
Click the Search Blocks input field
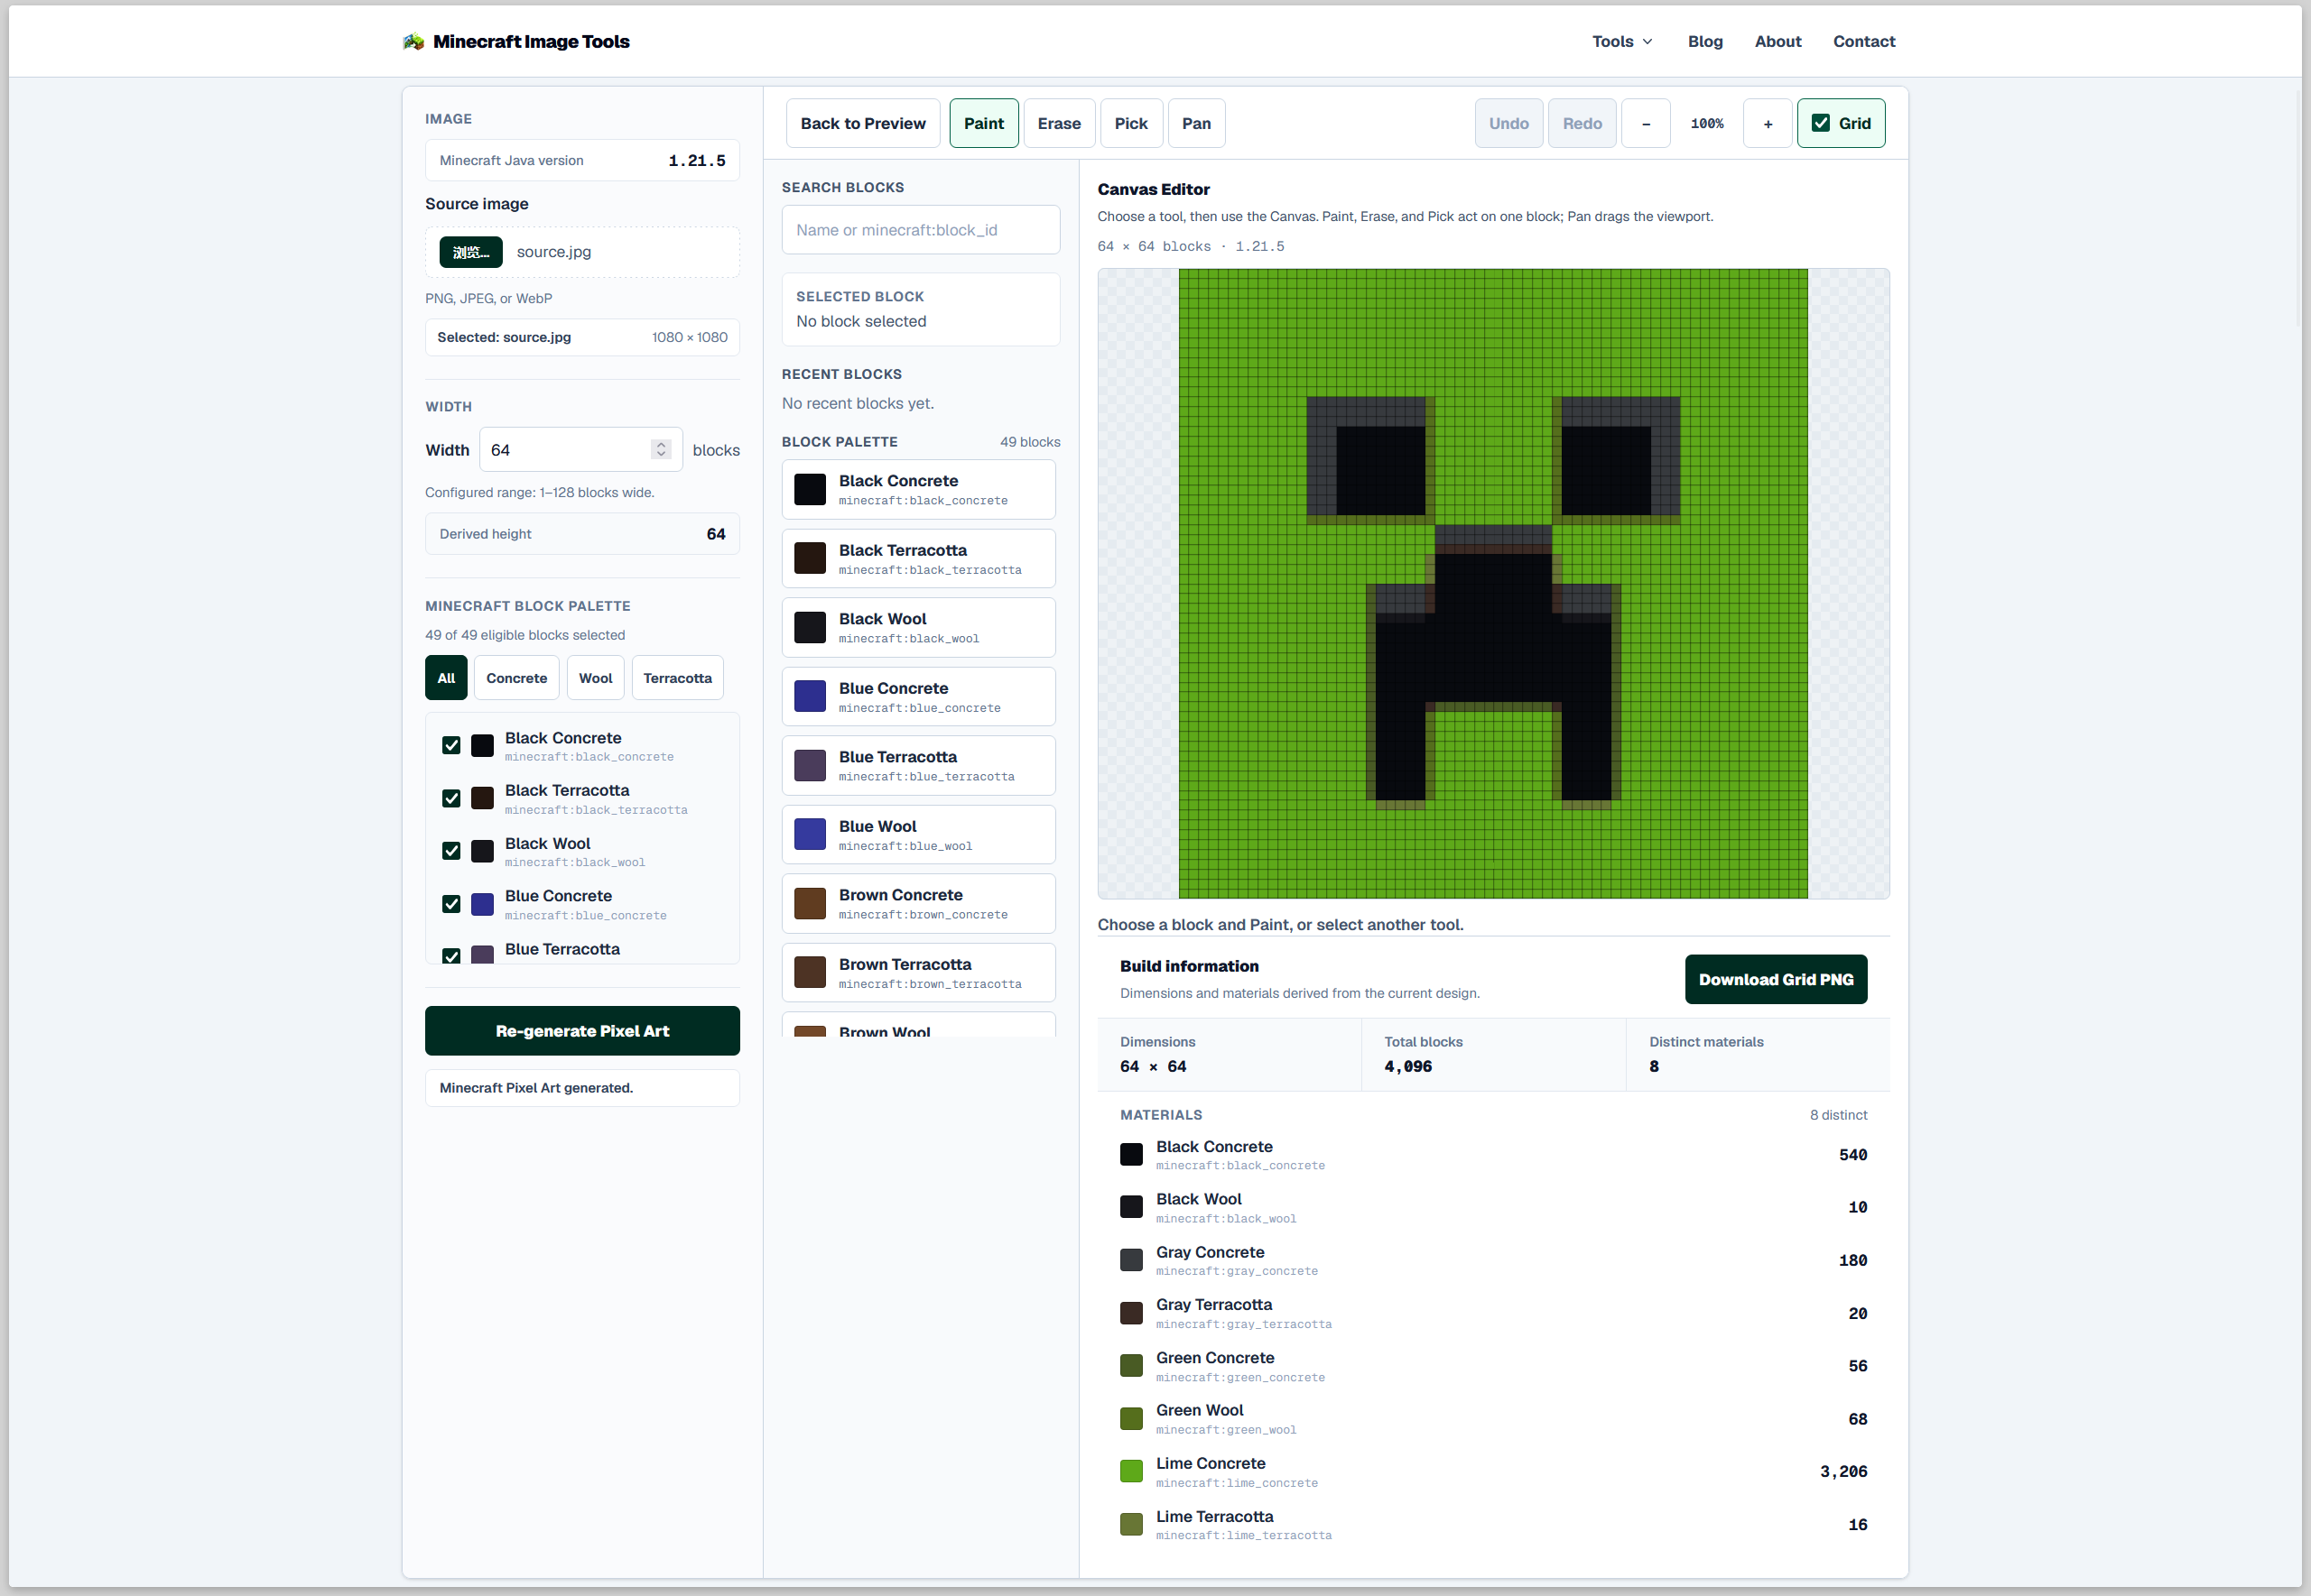[x=921, y=230]
